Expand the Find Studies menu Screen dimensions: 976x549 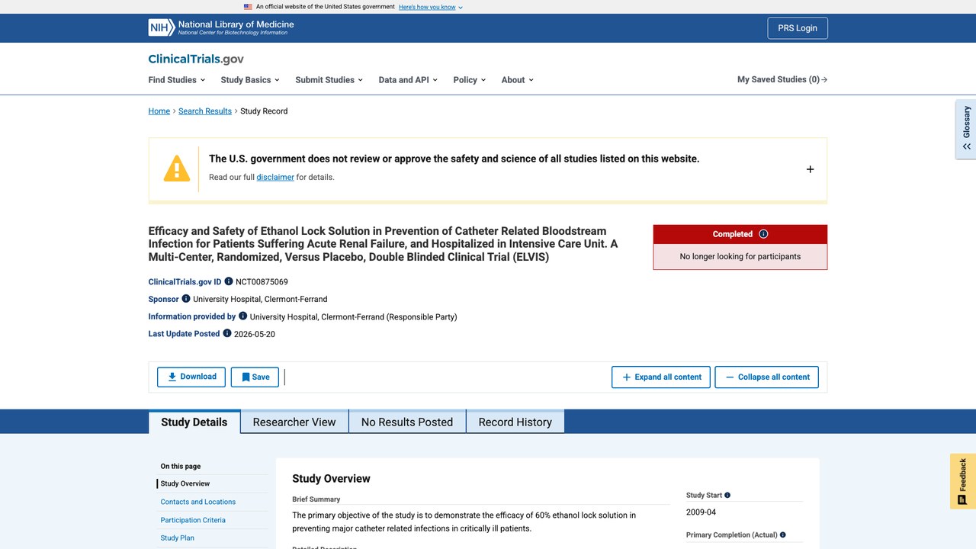tap(177, 80)
